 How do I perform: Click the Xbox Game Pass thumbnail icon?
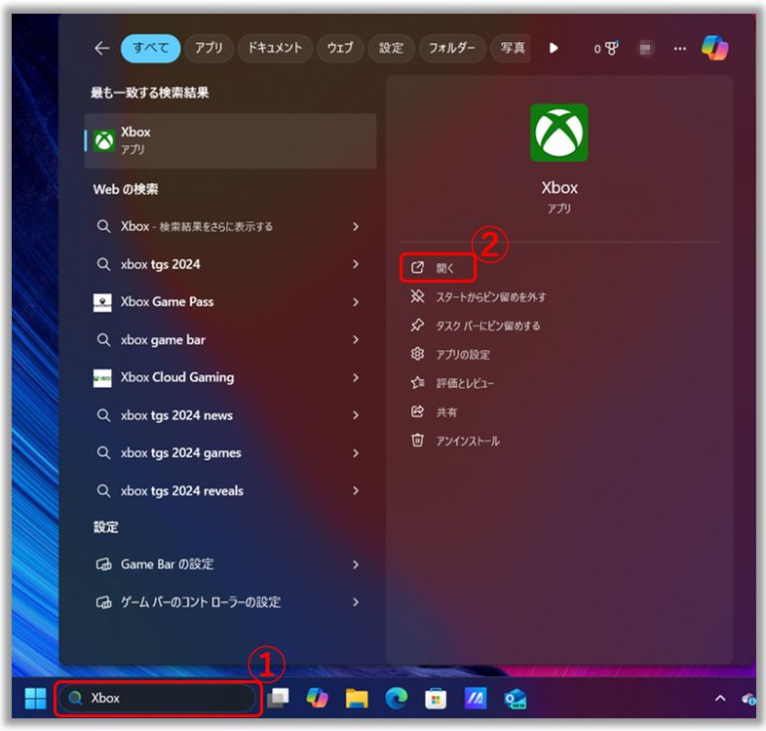(102, 302)
